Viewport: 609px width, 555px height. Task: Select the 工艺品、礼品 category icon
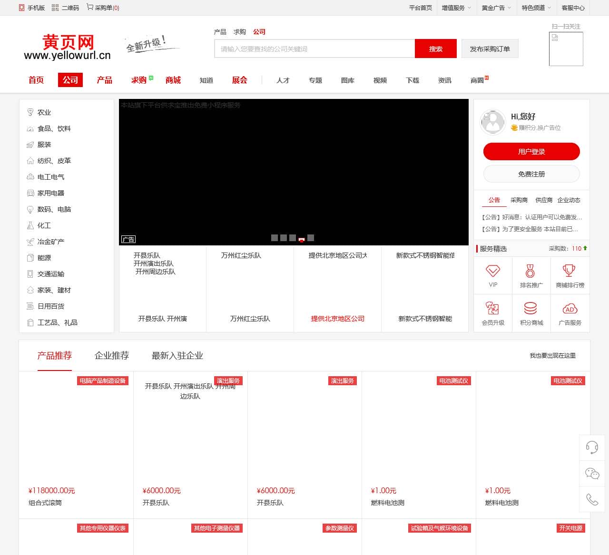coord(30,322)
